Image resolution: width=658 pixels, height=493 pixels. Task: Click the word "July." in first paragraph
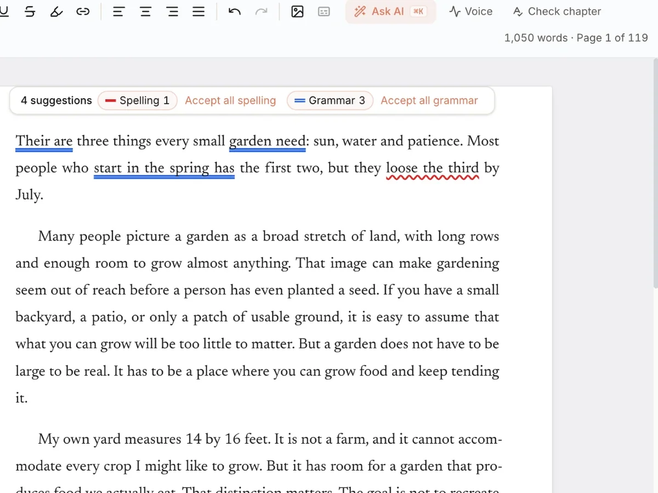click(29, 195)
